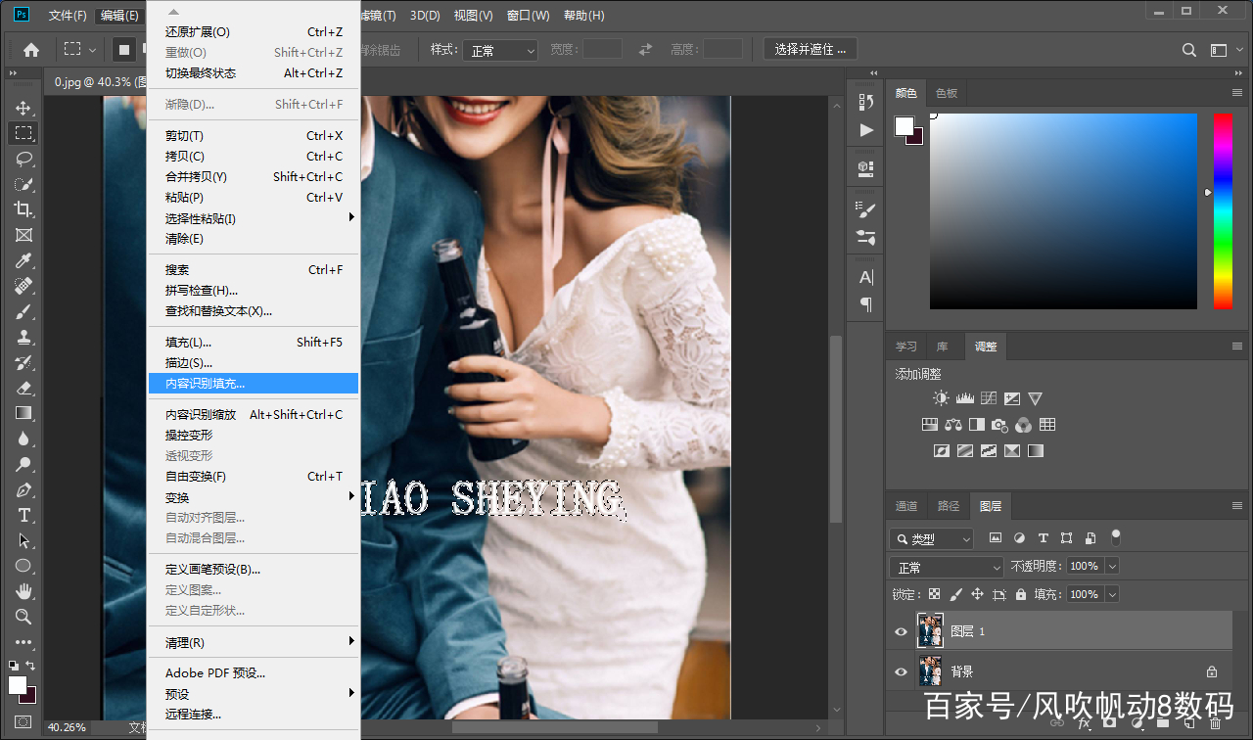Expand the 不透明度 opacity dropdown
Image resolution: width=1253 pixels, height=740 pixels.
coord(1111,567)
